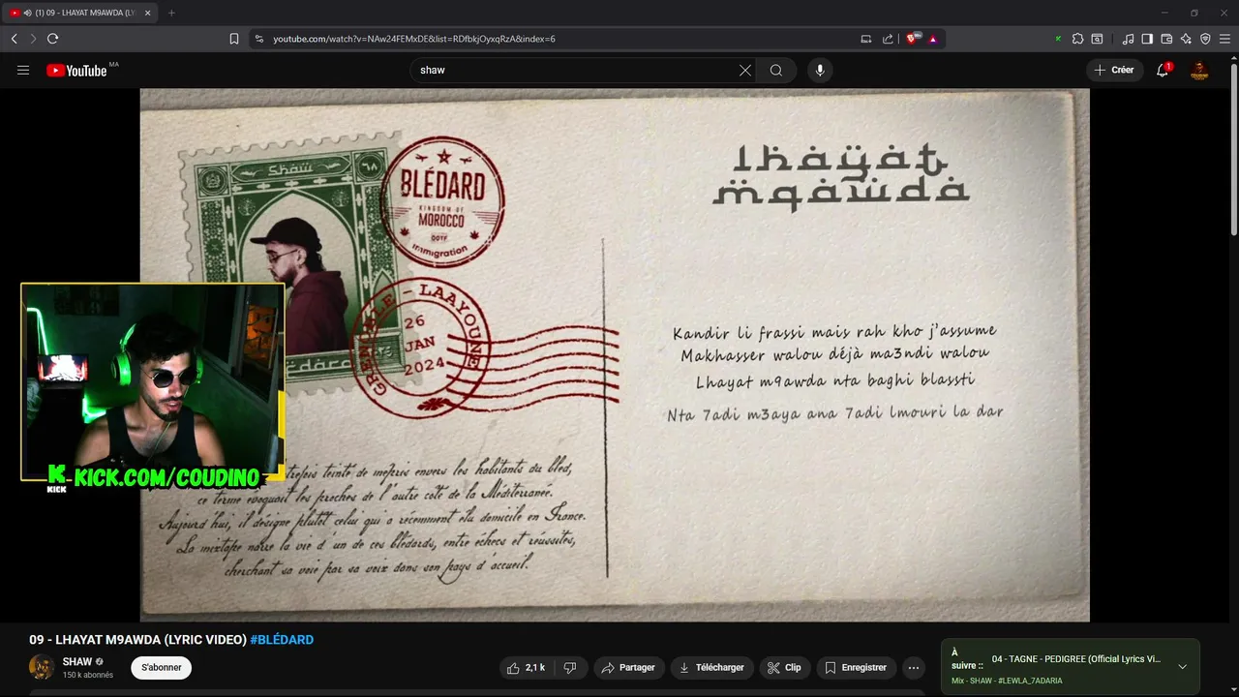
Task: Click the Enregistrer save button
Action: [856, 668]
